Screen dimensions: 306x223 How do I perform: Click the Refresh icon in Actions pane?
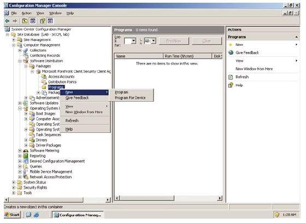(x=231, y=77)
